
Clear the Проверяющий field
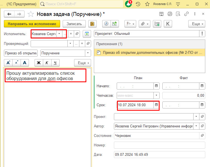point(82,43)
